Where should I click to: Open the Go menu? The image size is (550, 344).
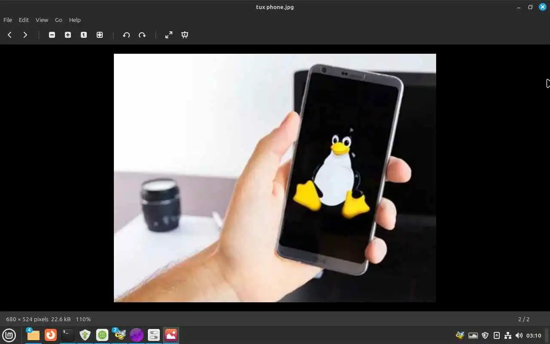[58, 20]
